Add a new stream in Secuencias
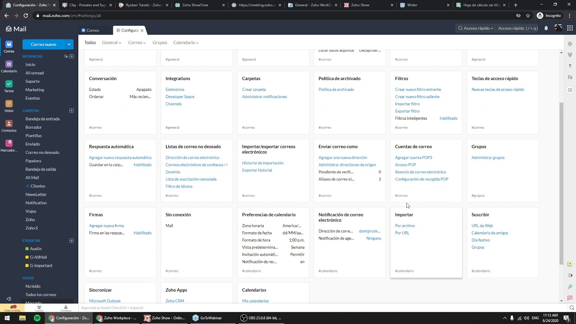The image size is (576, 324). pyautogui.click(x=72, y=56)
